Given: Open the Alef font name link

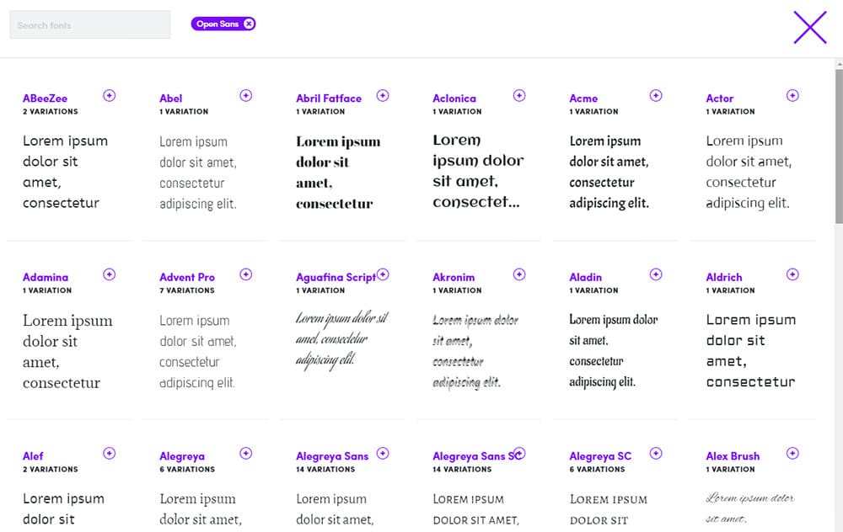Looking at the screenshot, I should pos(33,456).
